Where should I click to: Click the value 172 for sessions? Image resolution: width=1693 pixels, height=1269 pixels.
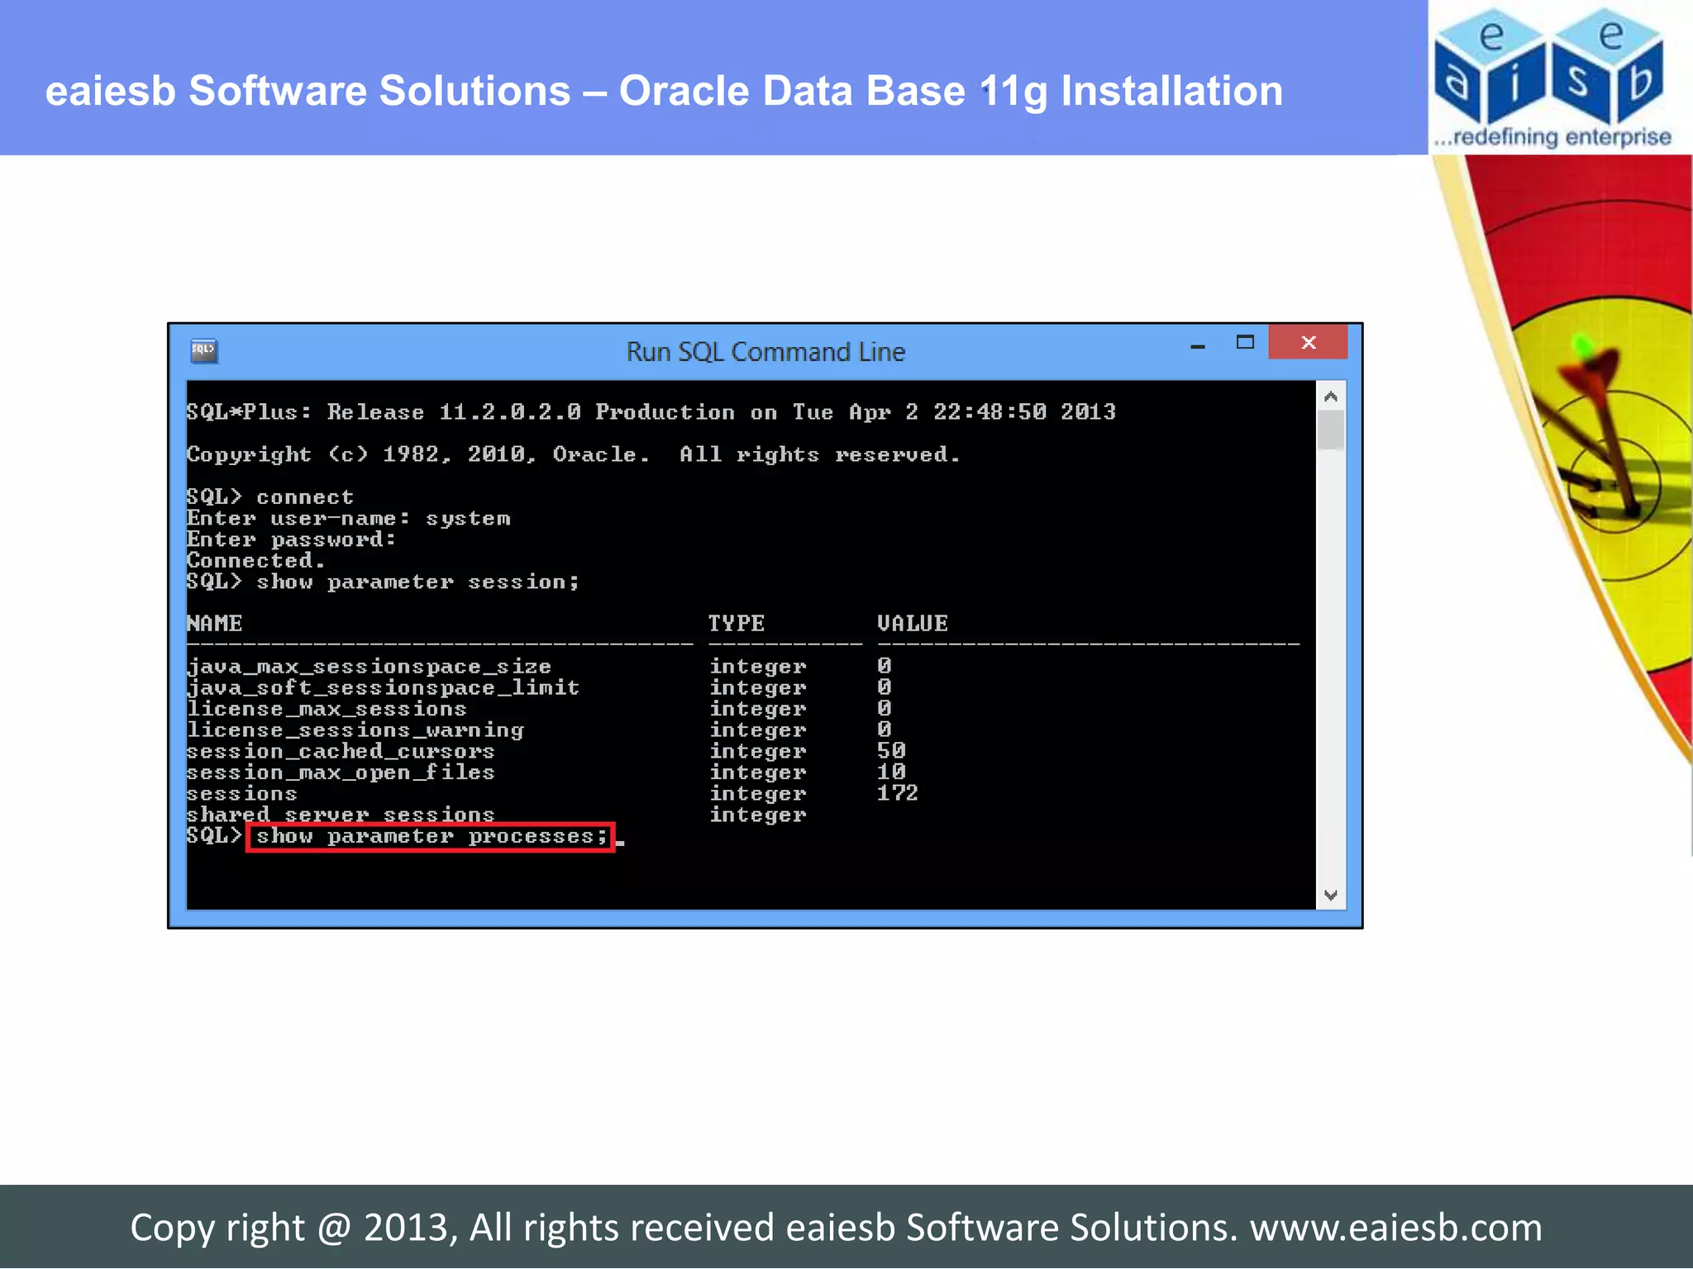point(898,793)
